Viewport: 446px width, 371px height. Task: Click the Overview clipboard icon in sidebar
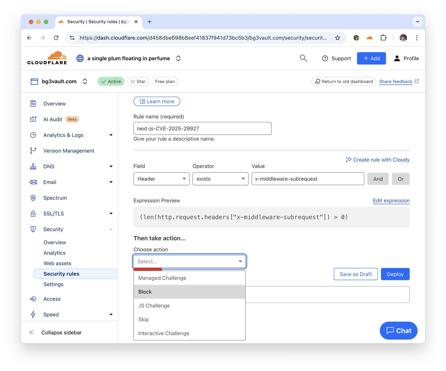point(33,104)
